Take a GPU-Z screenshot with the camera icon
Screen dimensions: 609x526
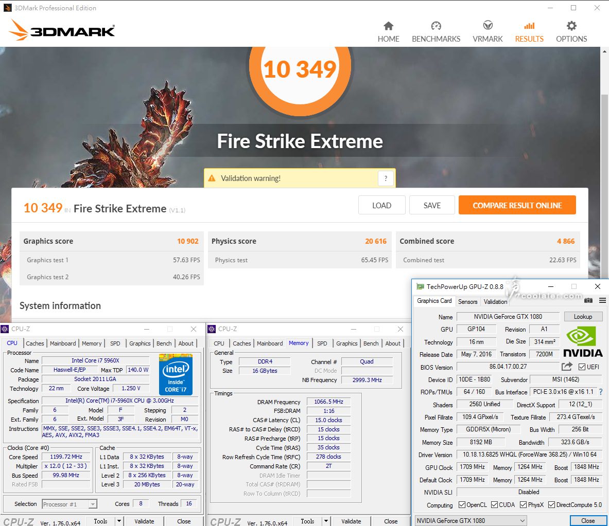(x=588, y=300)
